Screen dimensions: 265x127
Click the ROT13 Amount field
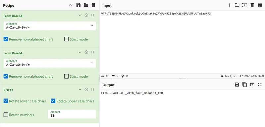72,114
